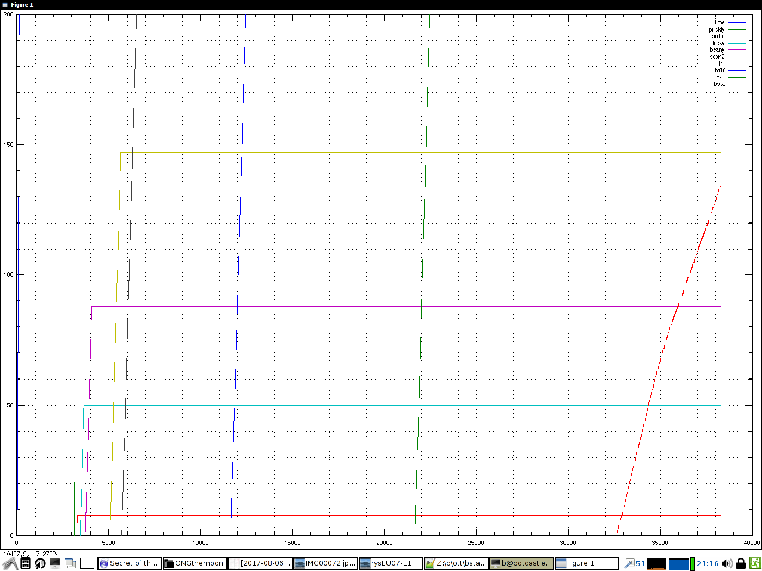Click the 'lucky' legend label
The image size is (762, 571).
coord(718,43)
